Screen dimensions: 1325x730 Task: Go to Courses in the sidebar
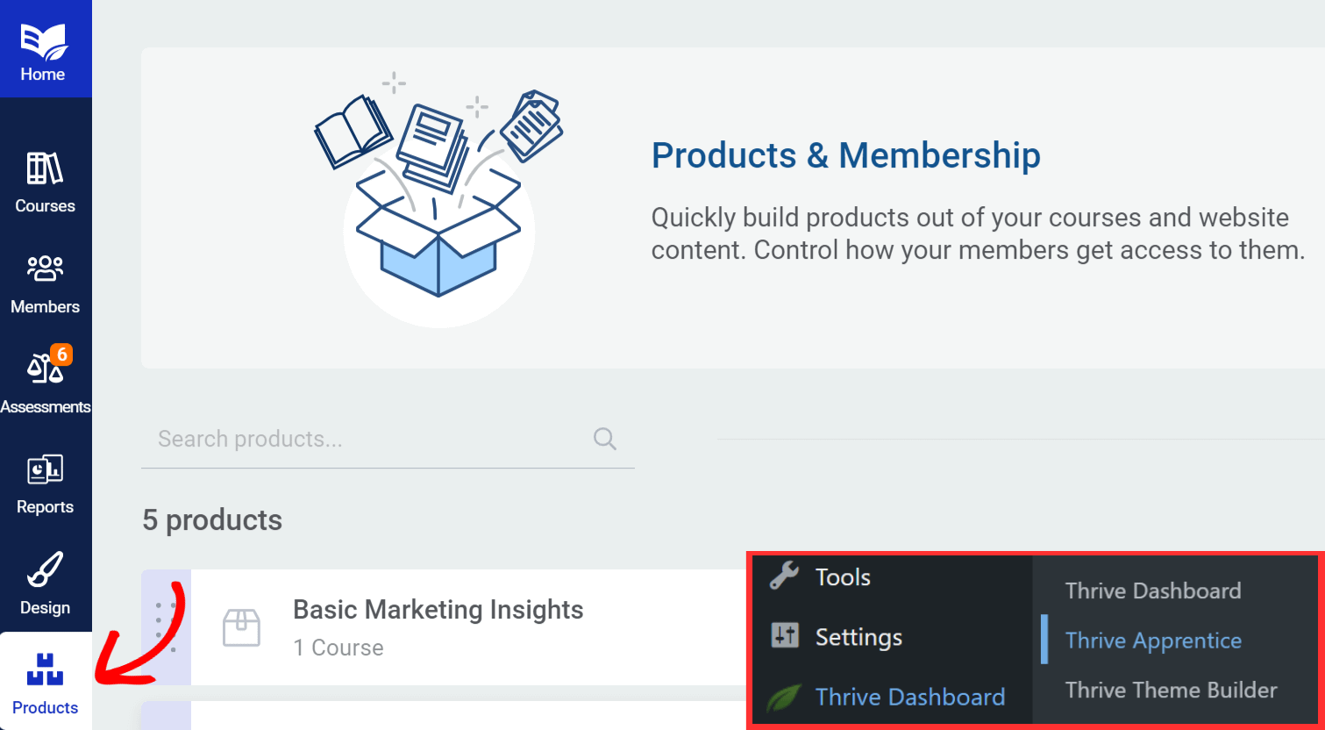click(x=46, y=182)
